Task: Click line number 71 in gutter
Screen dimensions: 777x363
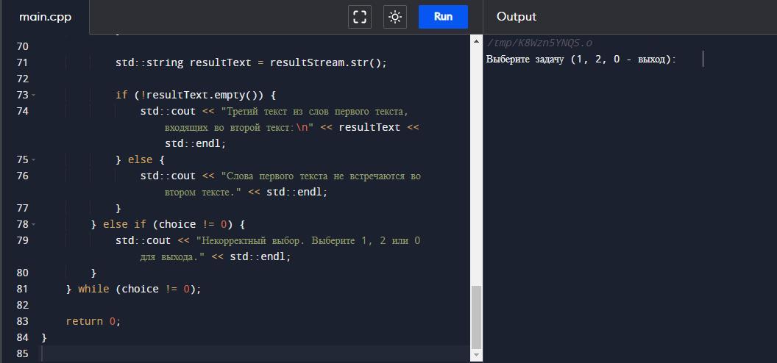Action: (22, 62)
